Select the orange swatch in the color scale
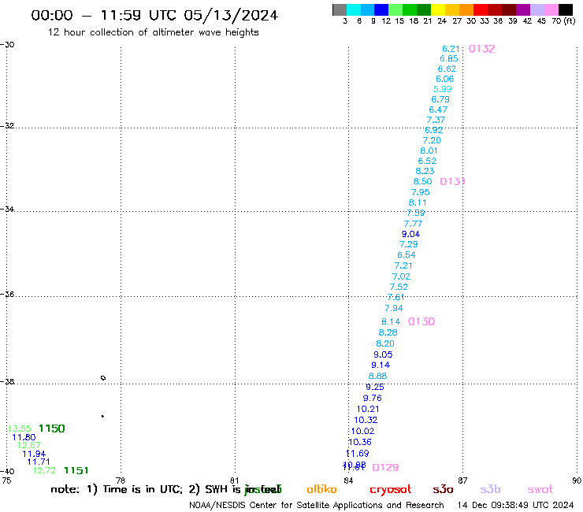This screenshot has height=512, width=583. tap(466, 9)
